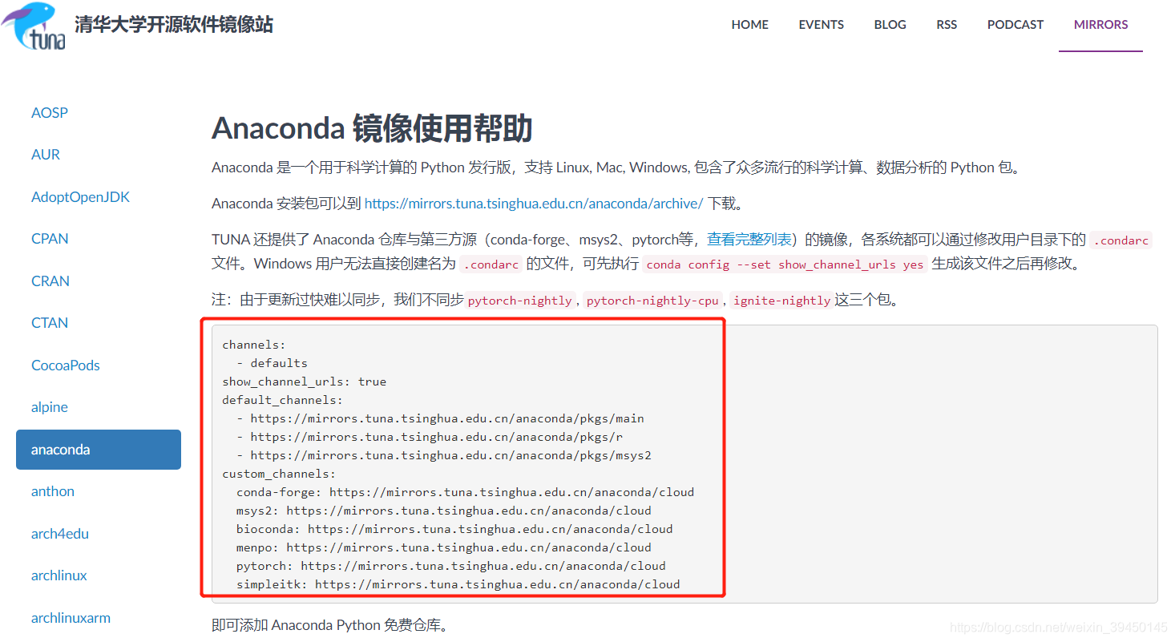Click the '- defaults' line in code block
The width and height of the screenshot is (1175, 642).
pyautogui.click(x=272, y=363)
